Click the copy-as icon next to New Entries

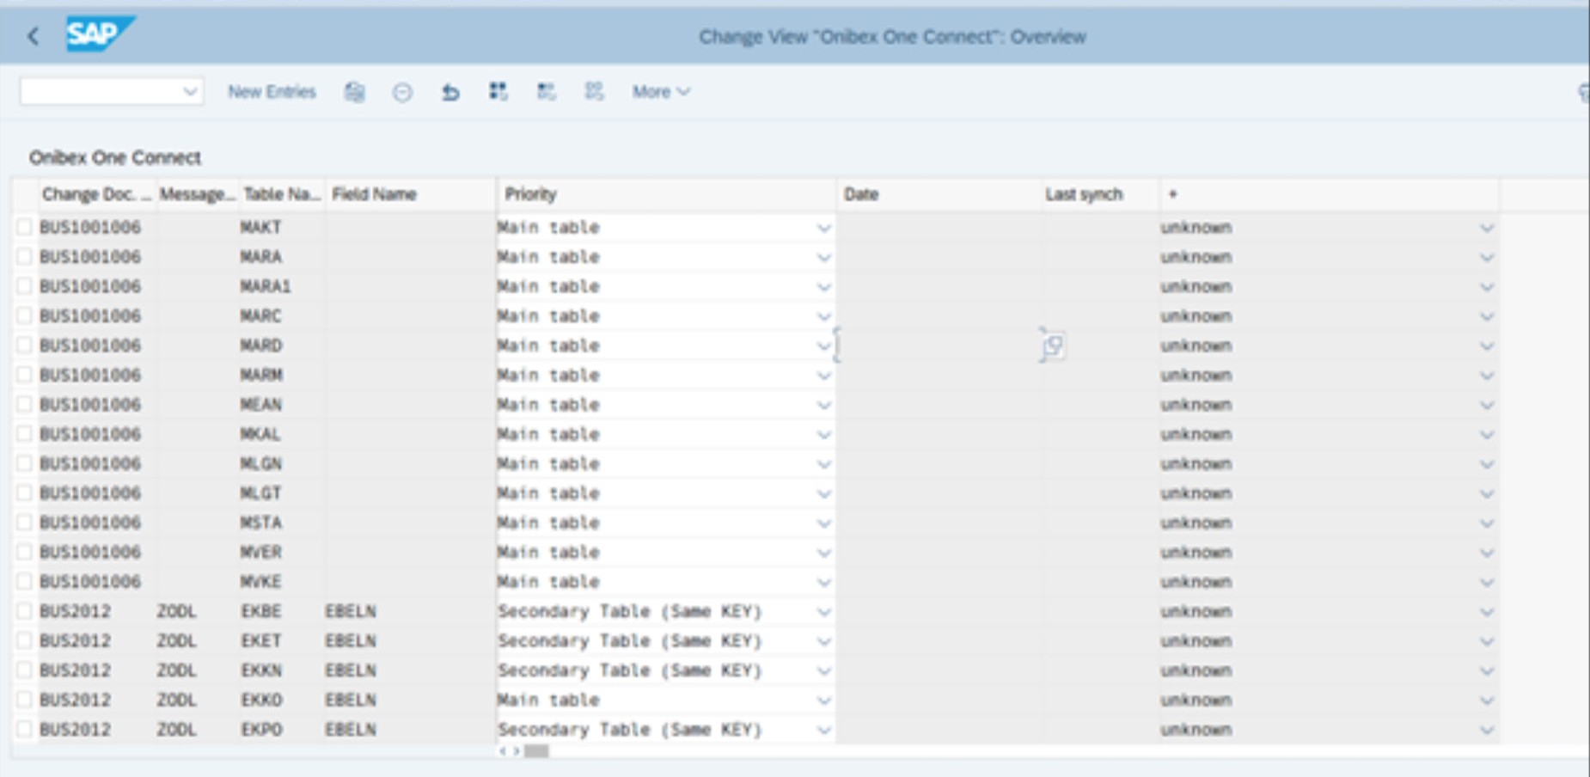pyautogui.click(x=354, y=92)
